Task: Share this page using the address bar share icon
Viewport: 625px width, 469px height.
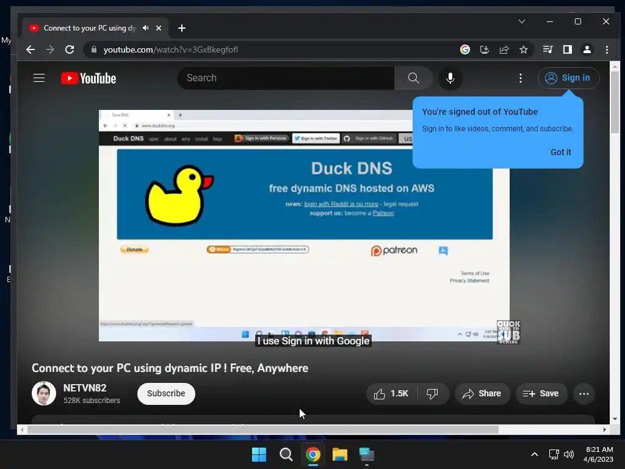Action: tap(504, 49)
